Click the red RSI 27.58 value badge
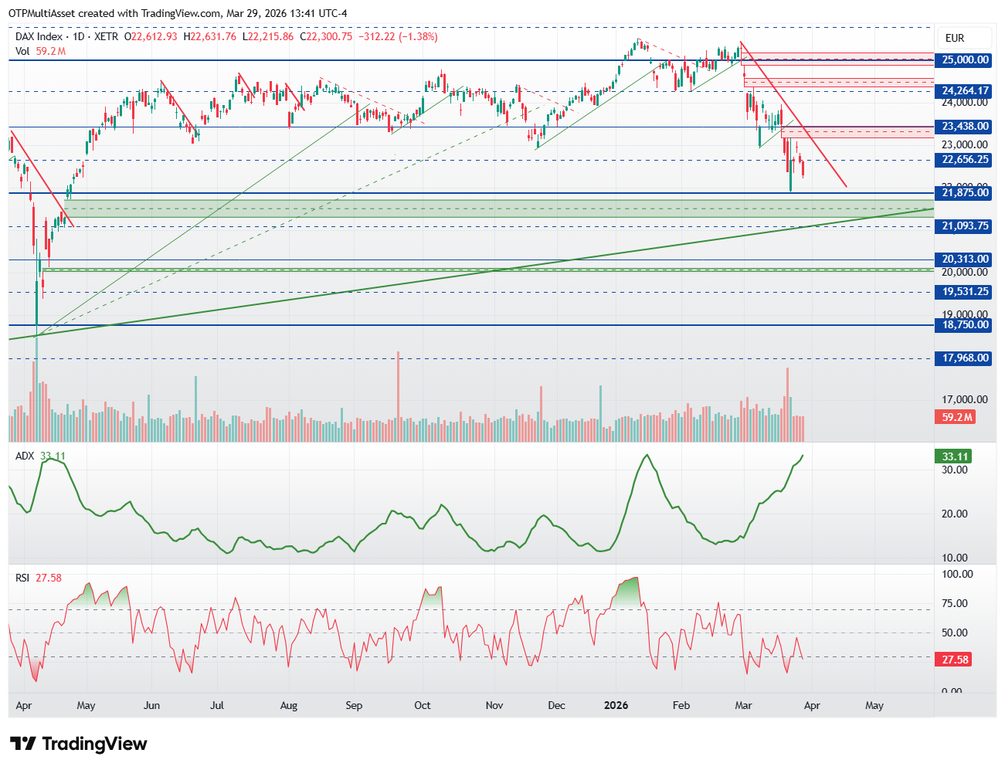This screenshot has height=770, width=1005. tap(956, 660)
